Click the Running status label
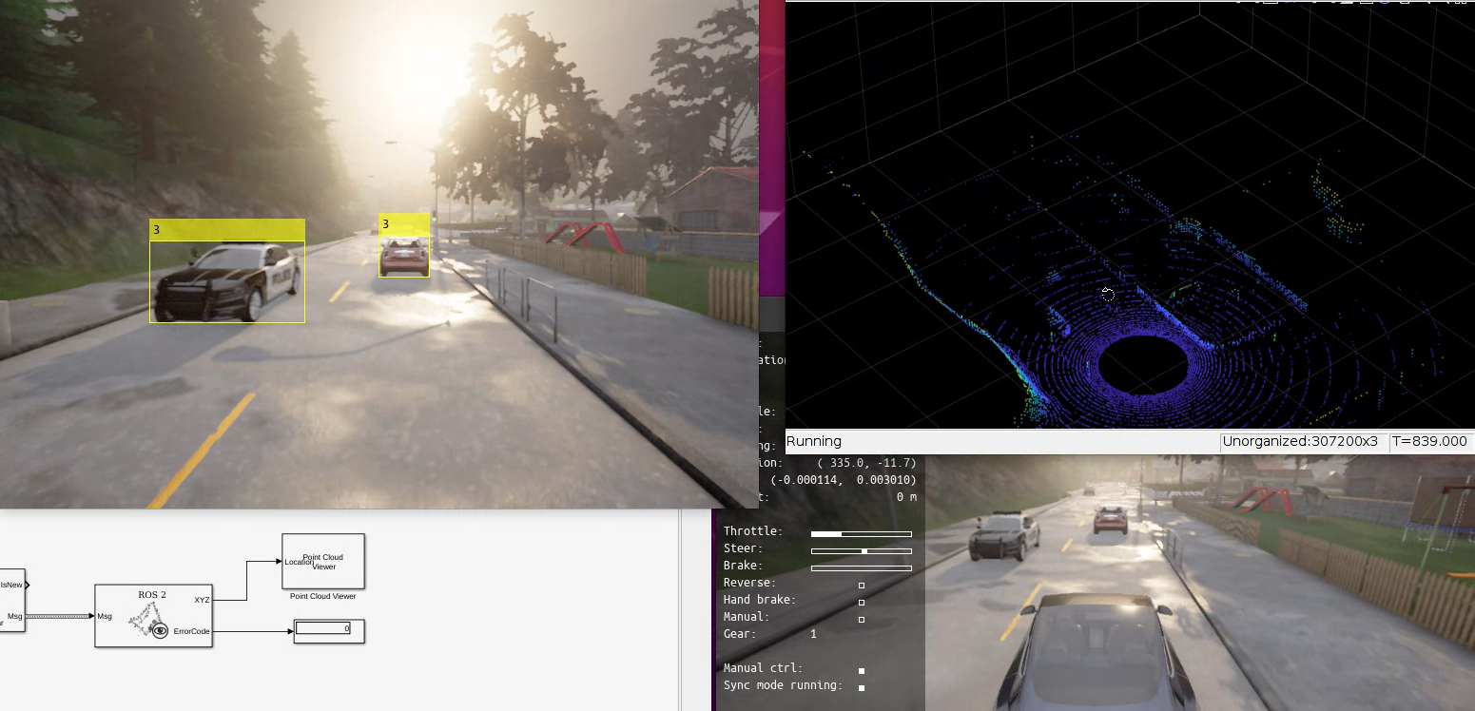Viewport: 1475px width, 711px height. click(816, 441)
